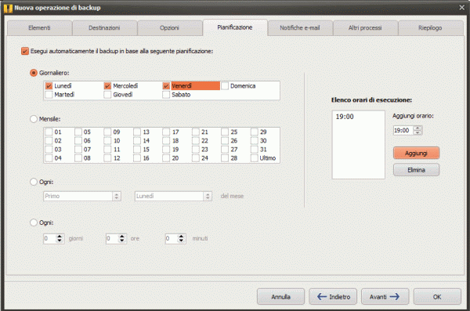Check day 20 of the month
This screenshot has width=470, height=311.
click(166, 158)
